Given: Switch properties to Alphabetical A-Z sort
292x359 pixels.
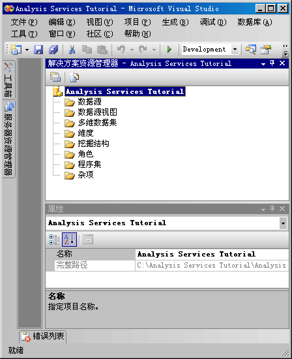Looking at the screenshot, I should point(69,240).
